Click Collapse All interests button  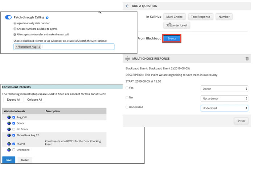pyautogui.click(x=34, y=100)
